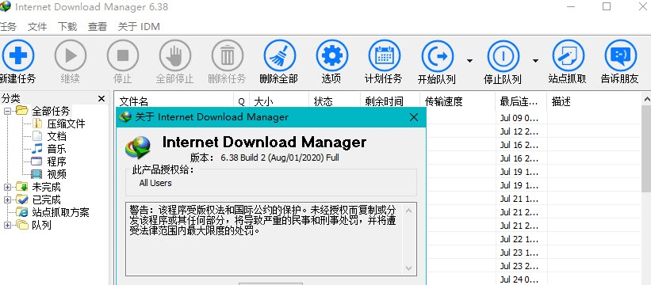Select the 视频 category
The height and width of the screenshot is (285, 651).
(x=56, y=174)
